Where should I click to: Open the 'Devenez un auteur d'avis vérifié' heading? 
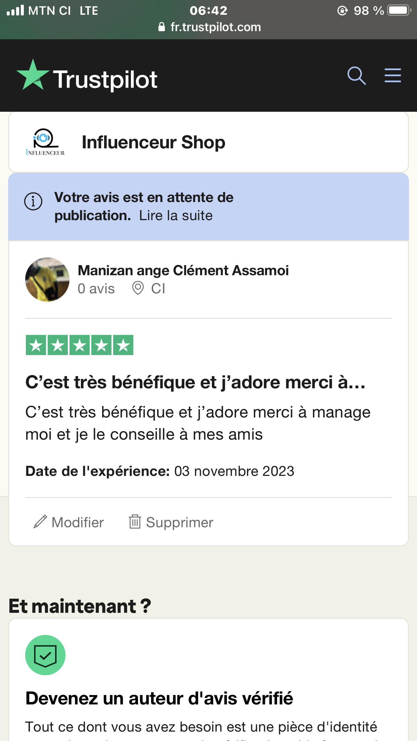159,698
